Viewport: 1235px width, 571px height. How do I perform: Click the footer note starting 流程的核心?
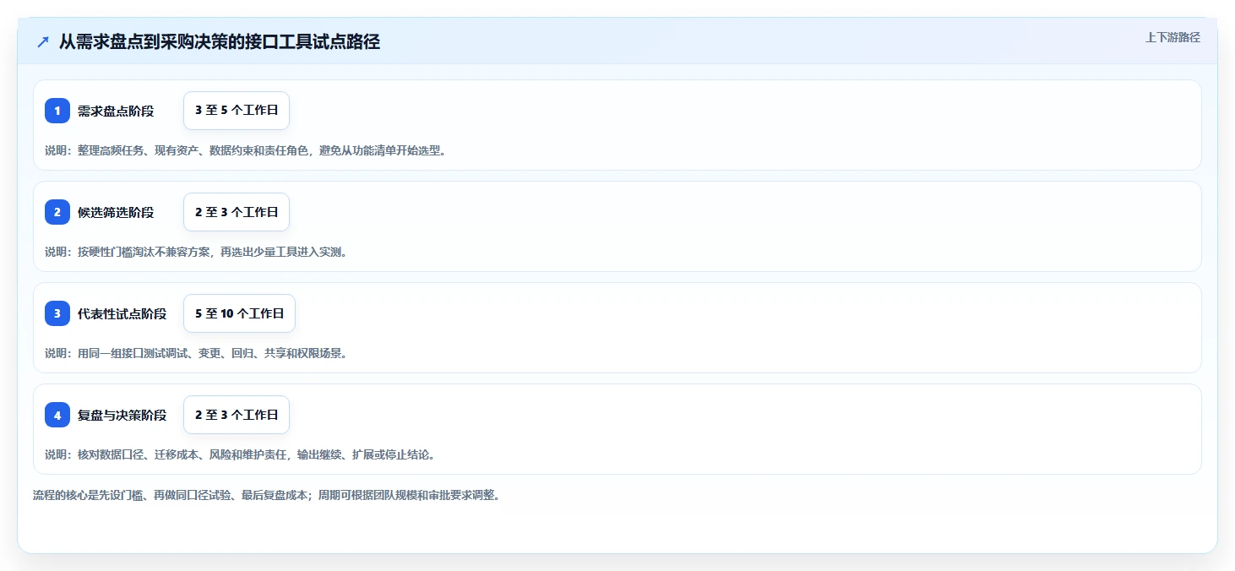pos(267,495)
